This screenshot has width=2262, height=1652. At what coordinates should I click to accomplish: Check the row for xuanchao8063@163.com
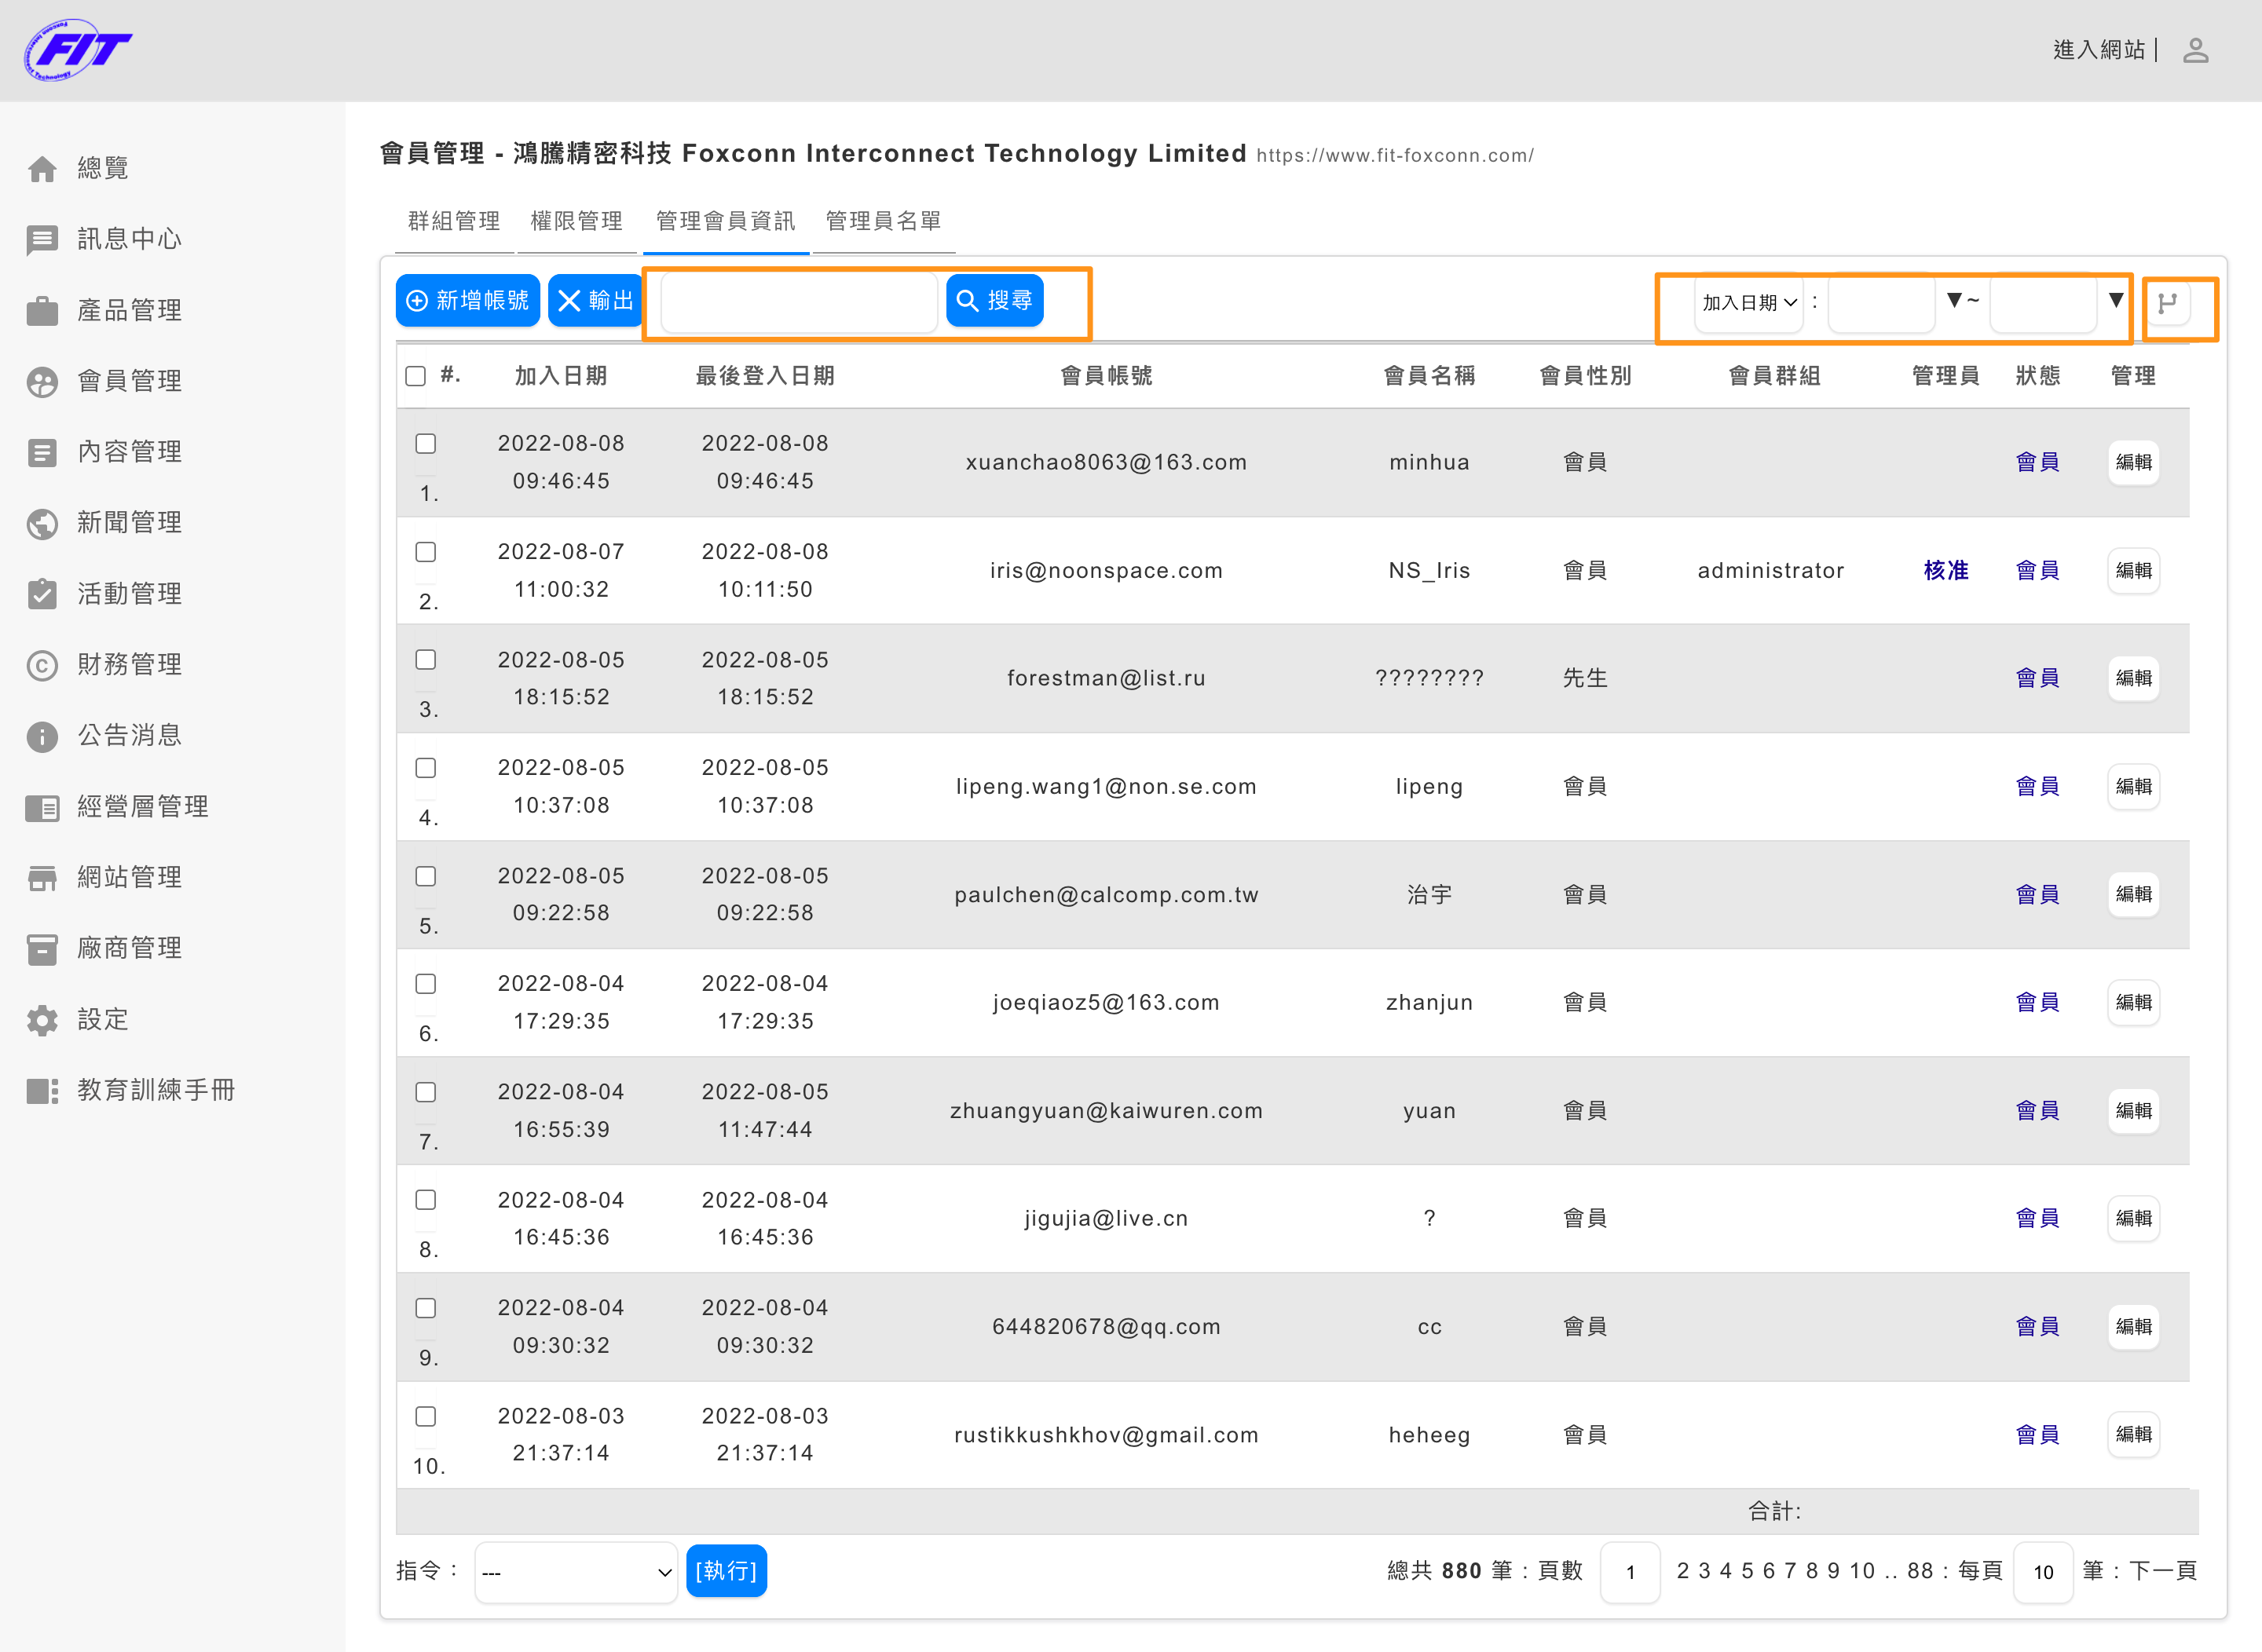click(x=426, y=443)
